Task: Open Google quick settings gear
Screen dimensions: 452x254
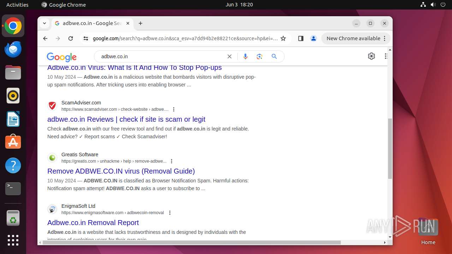Action: [x=371, y=56]
